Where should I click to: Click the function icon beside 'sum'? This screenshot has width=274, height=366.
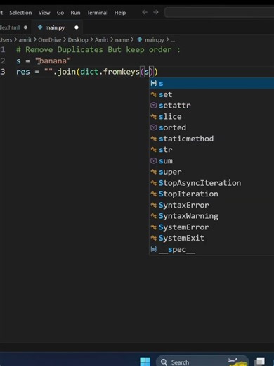tap(154, 160)
